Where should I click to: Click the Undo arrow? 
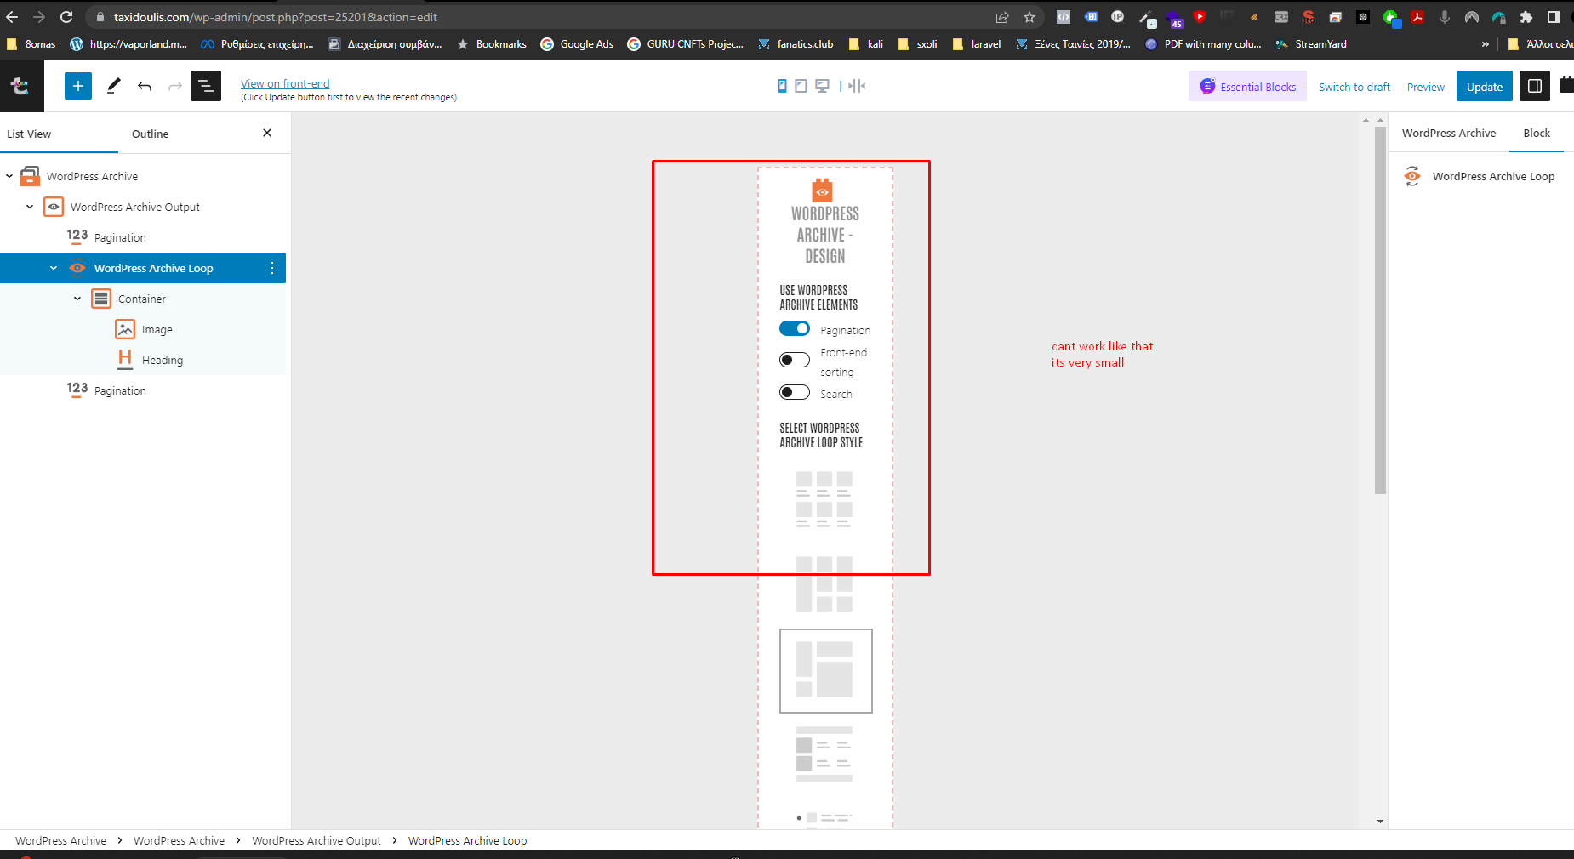click(x=145, y=86)
